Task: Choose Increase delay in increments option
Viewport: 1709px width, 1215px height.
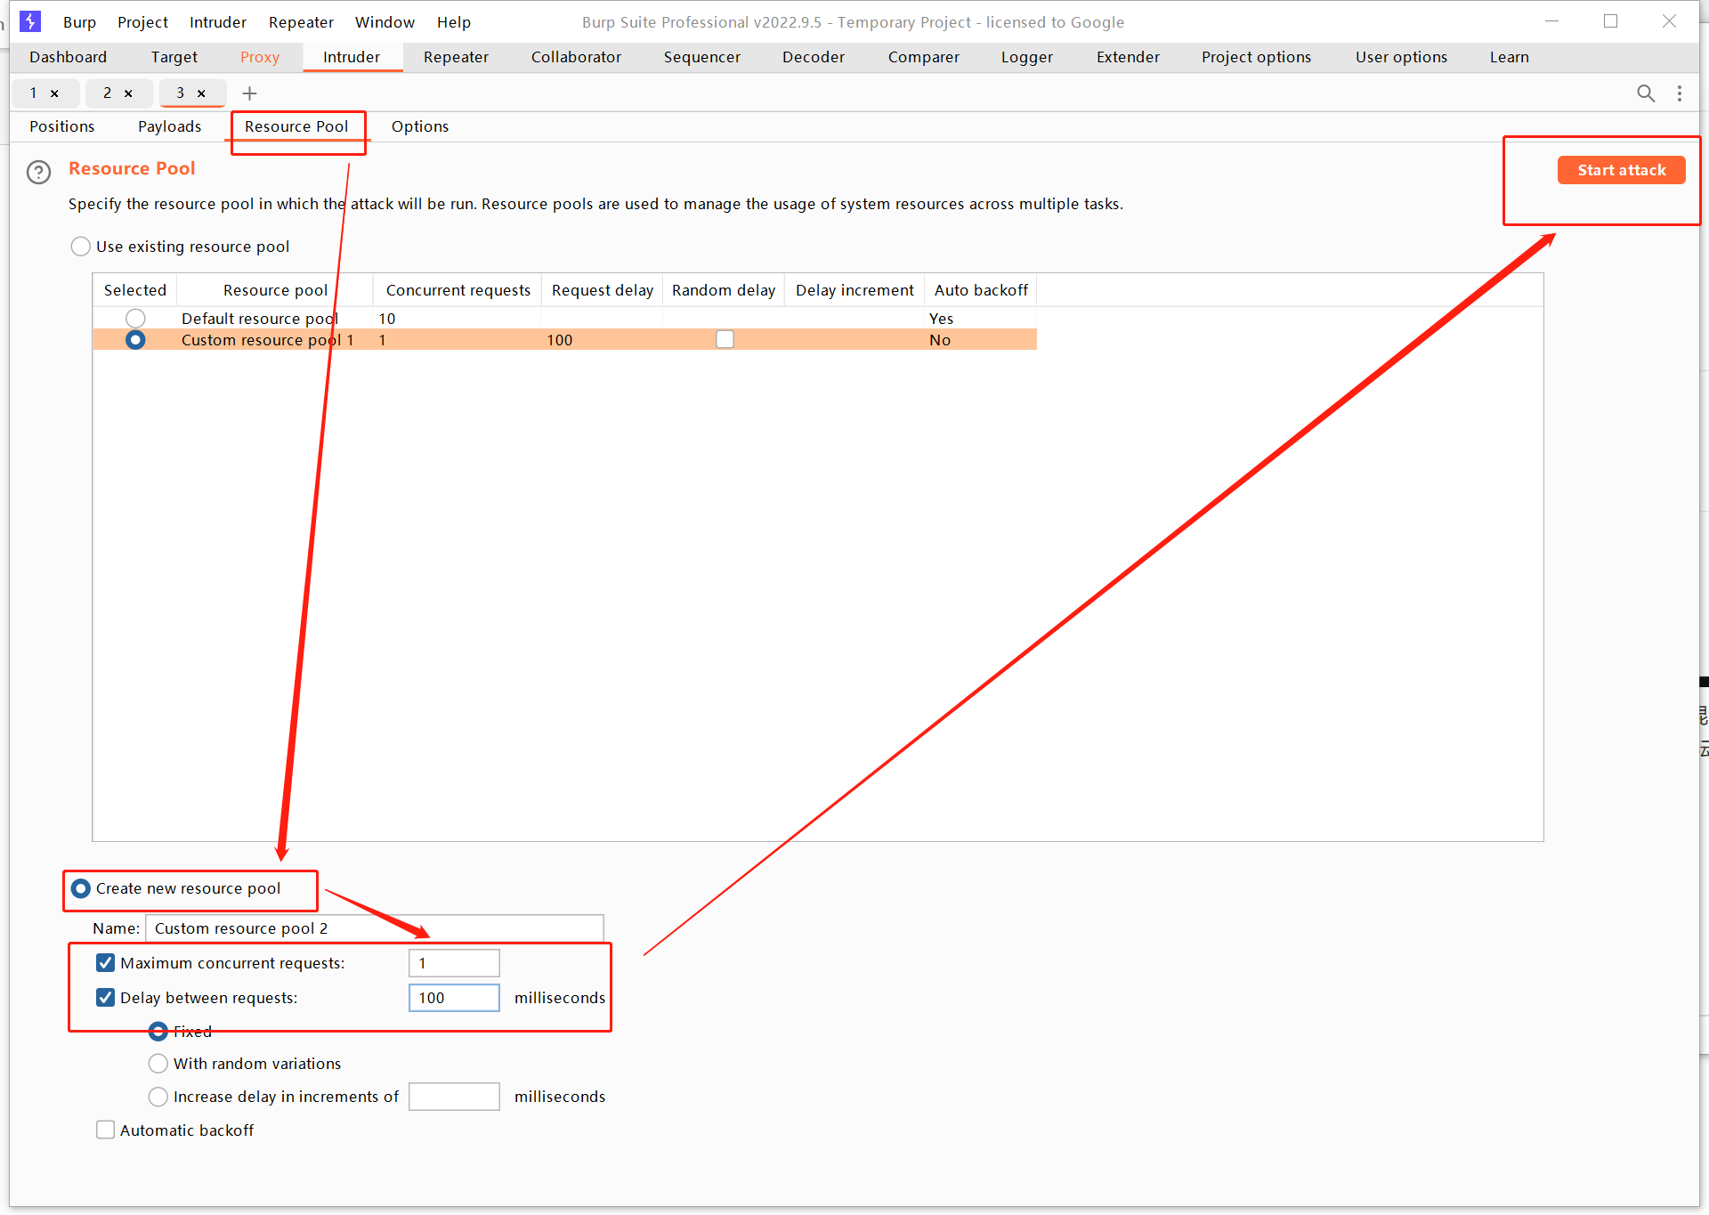Action: pyautogui.click(x=158, y=1097)
